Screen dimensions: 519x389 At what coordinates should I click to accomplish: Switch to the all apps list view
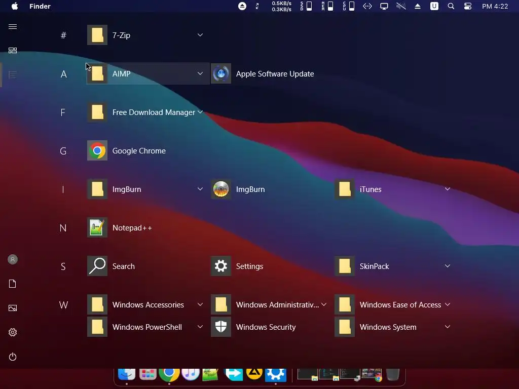click(13, 75)
